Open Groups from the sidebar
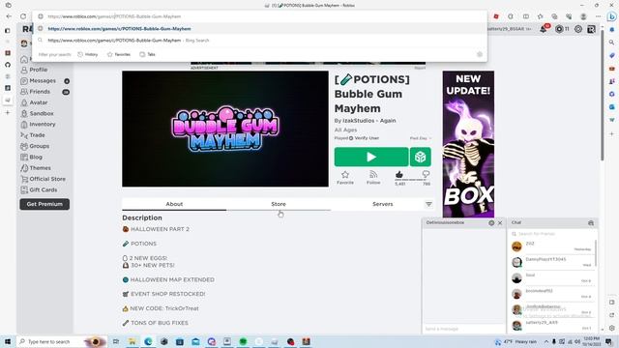 [35, 146]
